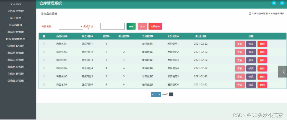This screenshot has width=287, height=120.
Task: Sort by 盘点月份 column arrows
Action: (x=92, y=36)
